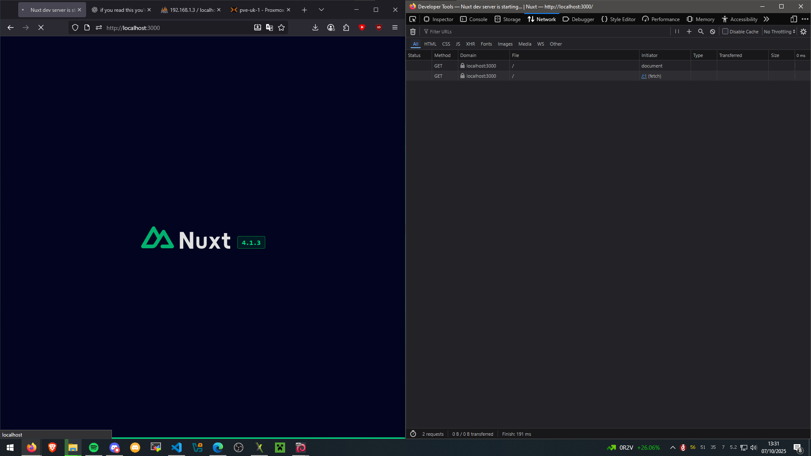This screenshot has width=811, height=456.
Task: Pause network log recording
Action: click(x=677, y=32)
